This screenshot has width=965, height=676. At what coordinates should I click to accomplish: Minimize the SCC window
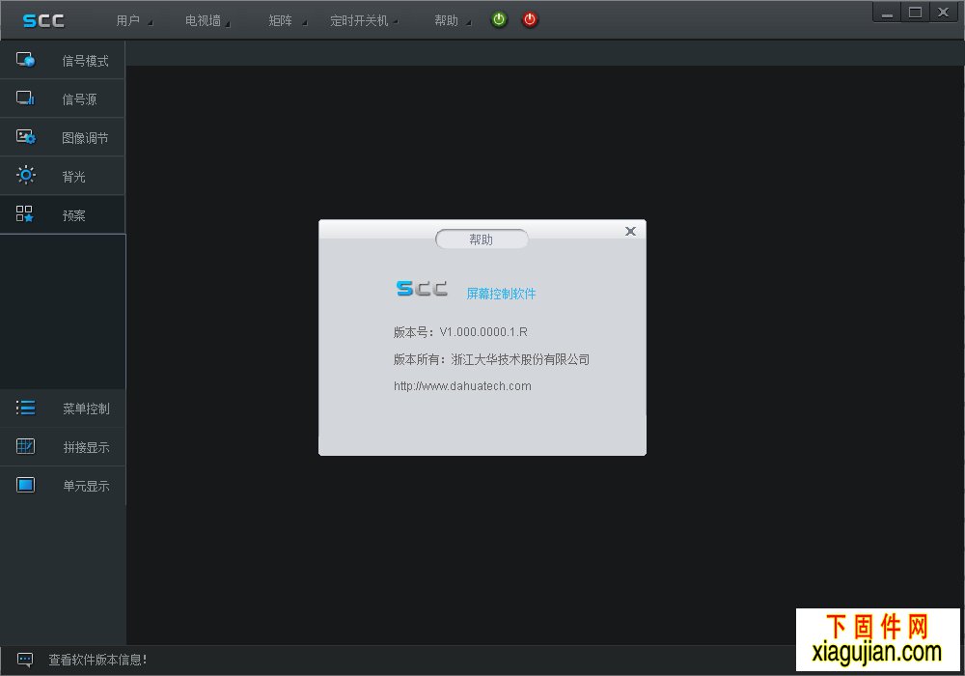coord(887,13)
